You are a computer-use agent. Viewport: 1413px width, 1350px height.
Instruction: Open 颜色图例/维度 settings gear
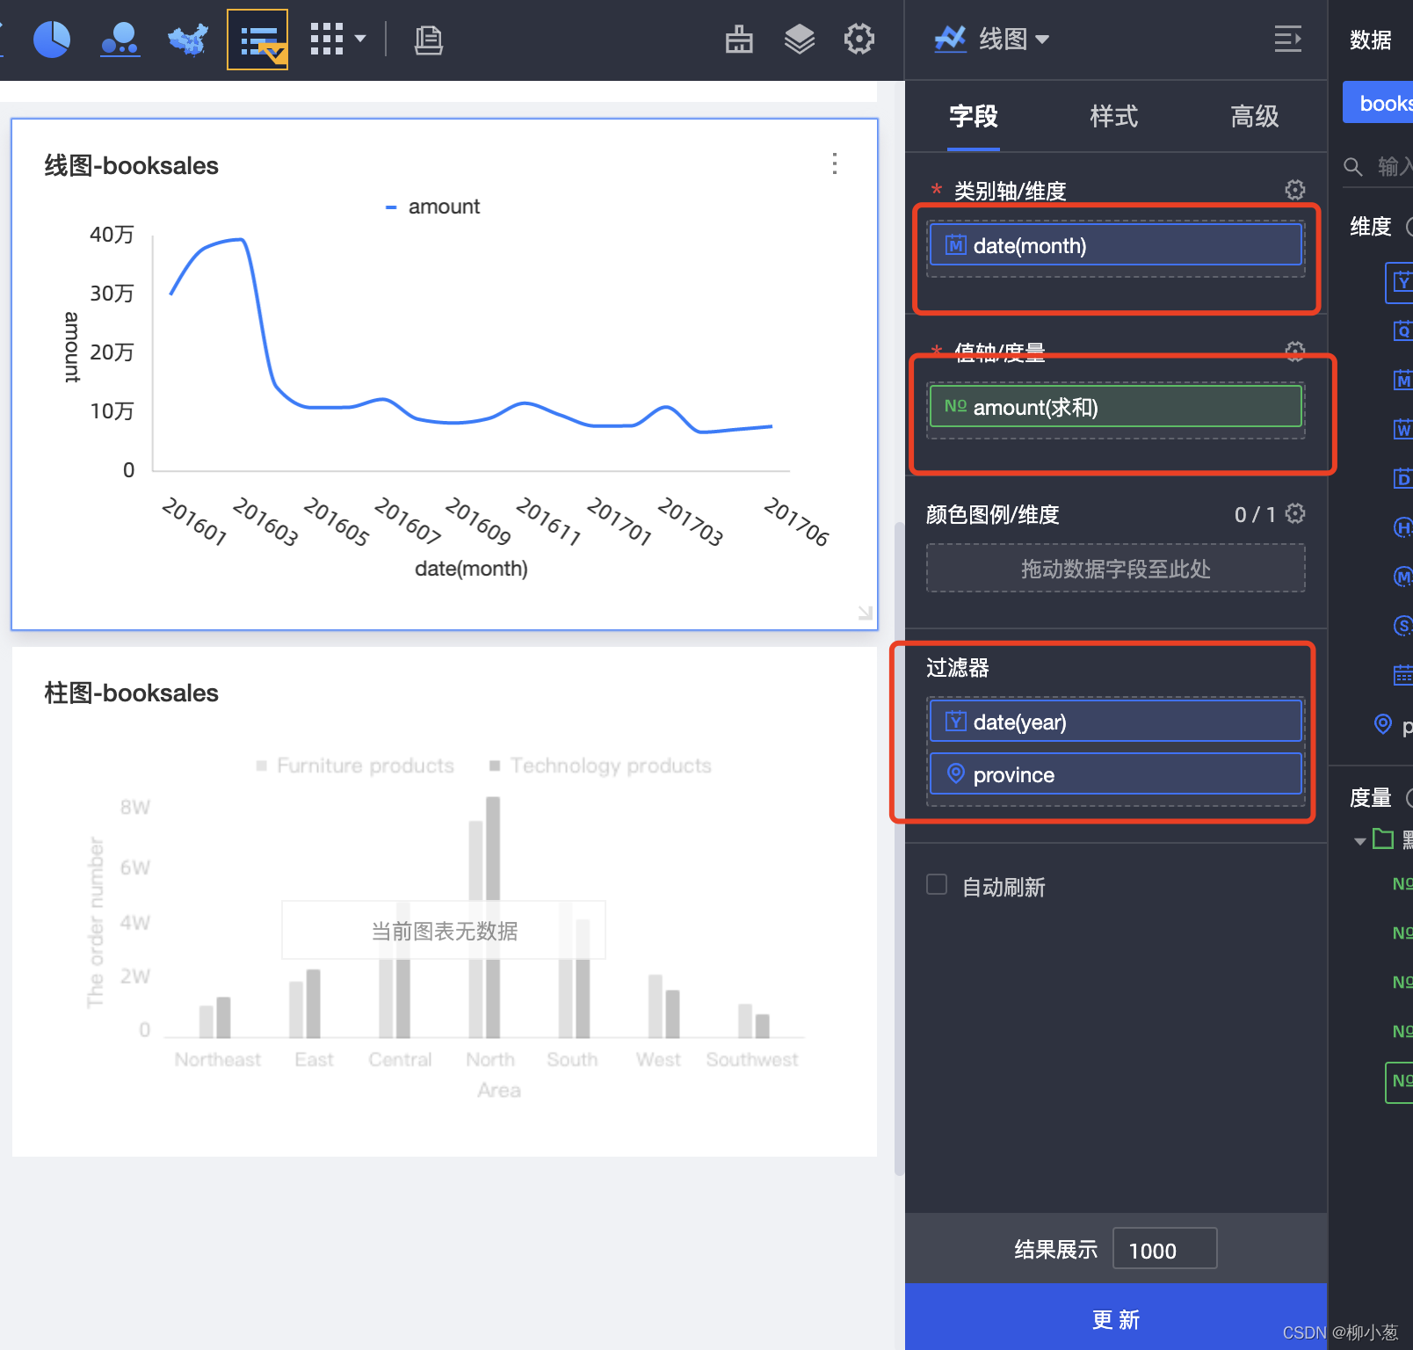tap(1295, 514)
